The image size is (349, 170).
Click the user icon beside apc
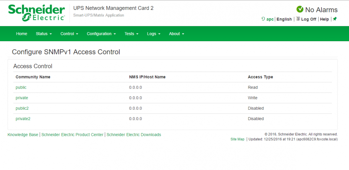coord(263,19)
